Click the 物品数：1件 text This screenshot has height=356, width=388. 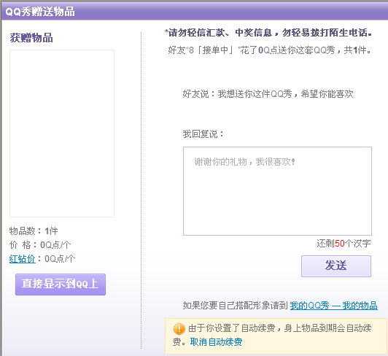[x=34, y=231]
